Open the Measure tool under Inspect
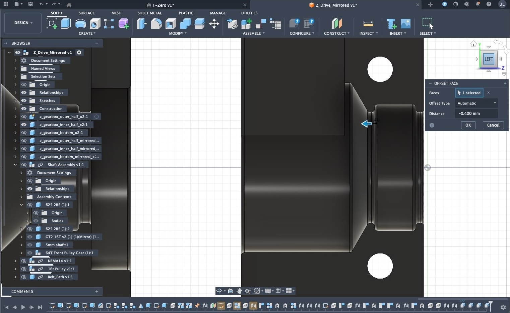 [368, 24]
